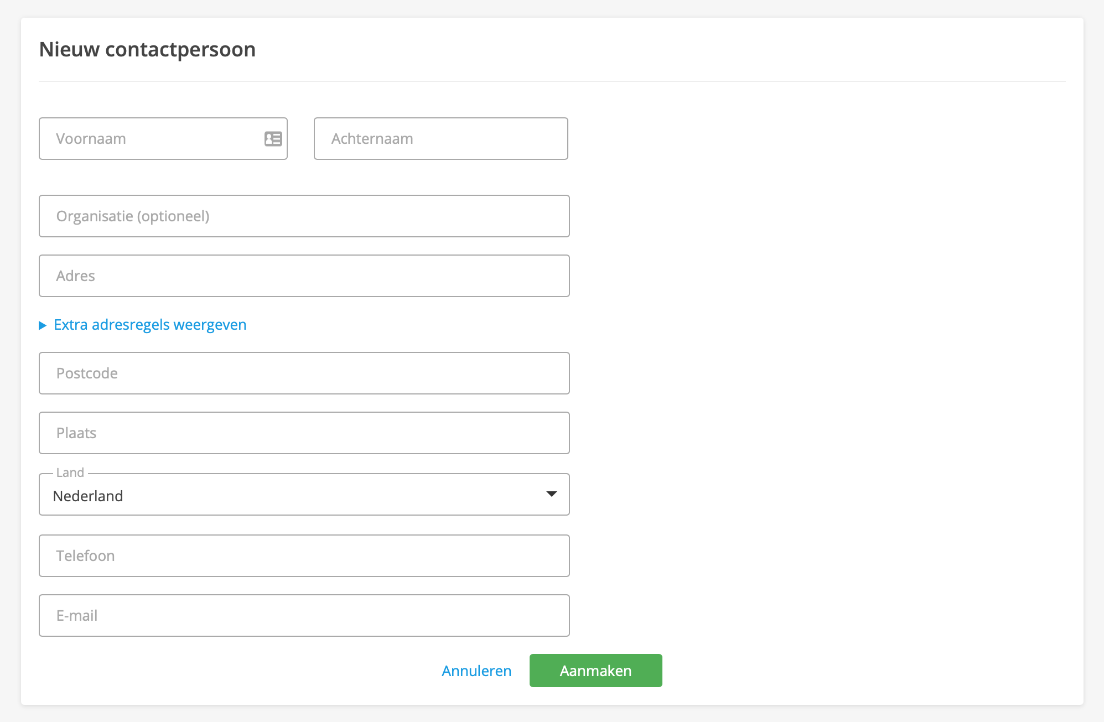Click the E-mail input field

tap(304, 616)
